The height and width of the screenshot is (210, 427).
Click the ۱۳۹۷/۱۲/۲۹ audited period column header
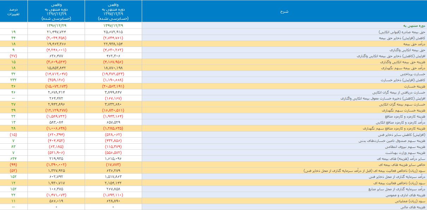click(113, 11)
